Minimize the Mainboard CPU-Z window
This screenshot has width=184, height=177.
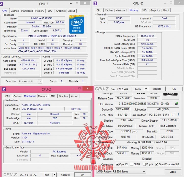click(73, 89)
